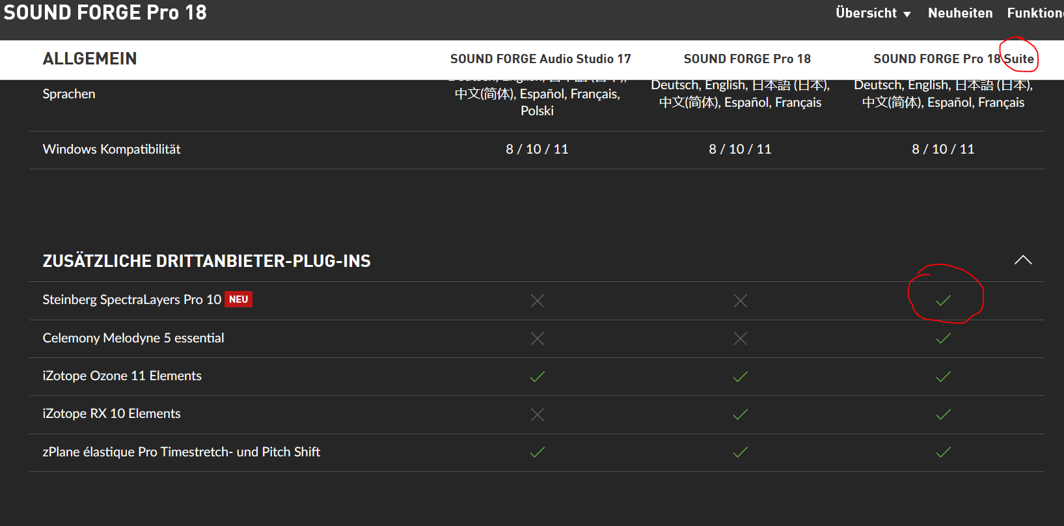Viewport: 1064px width, 526px height.
Task: Click RX 10 Elements X mark for Audio Studio 17
Action: click(x=537, y=414)
